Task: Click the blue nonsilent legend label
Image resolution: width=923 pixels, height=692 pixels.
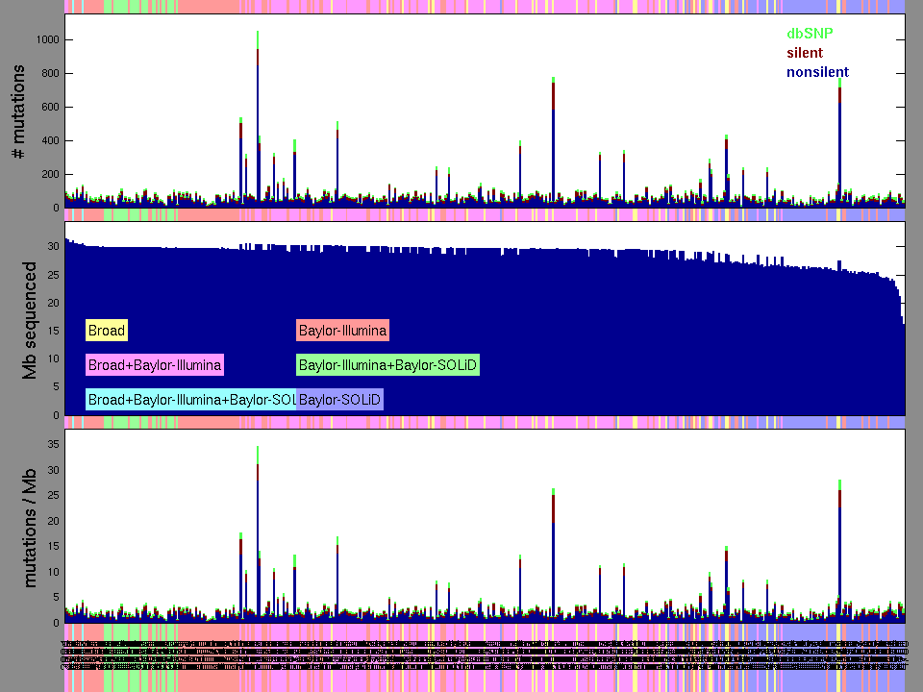Action: tap(817, 72)
